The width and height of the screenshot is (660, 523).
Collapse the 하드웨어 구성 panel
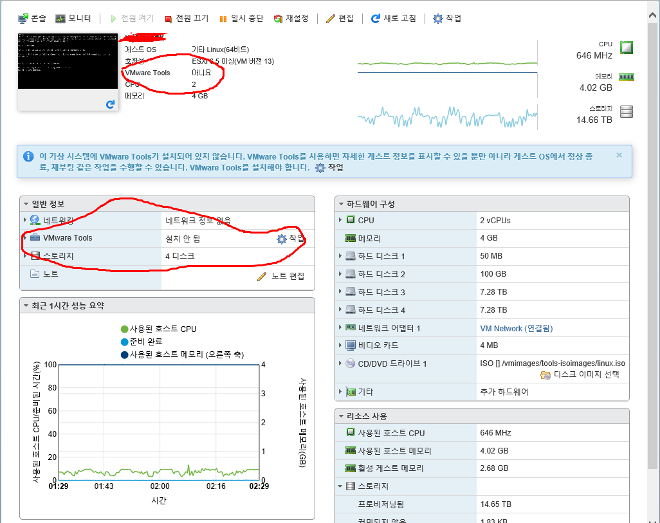pos(342,204)
